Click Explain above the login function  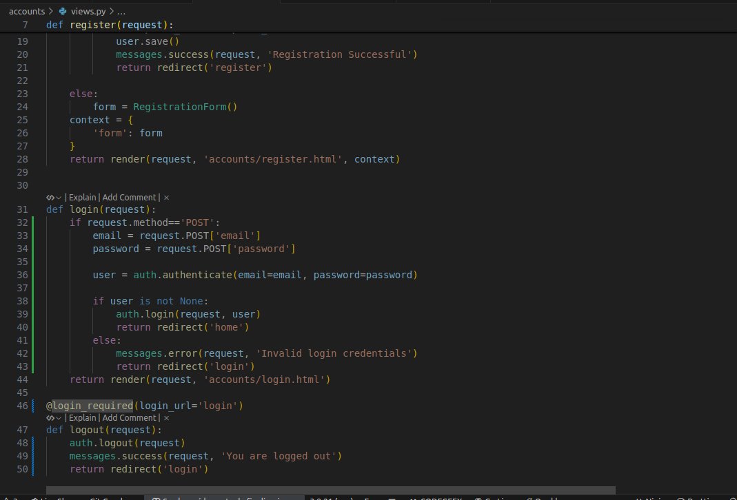pos(82,198)
